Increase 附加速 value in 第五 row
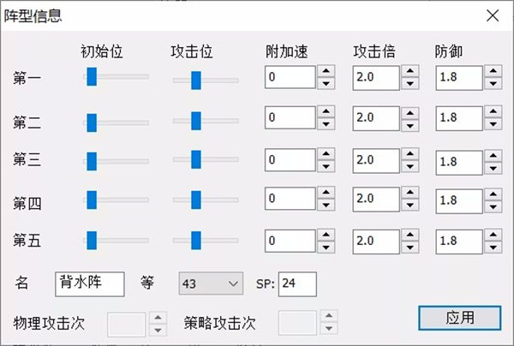514x346 pixels. tap(326, 235)
